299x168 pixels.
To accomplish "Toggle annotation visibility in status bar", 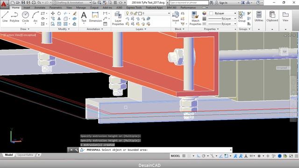I will 235,156.
